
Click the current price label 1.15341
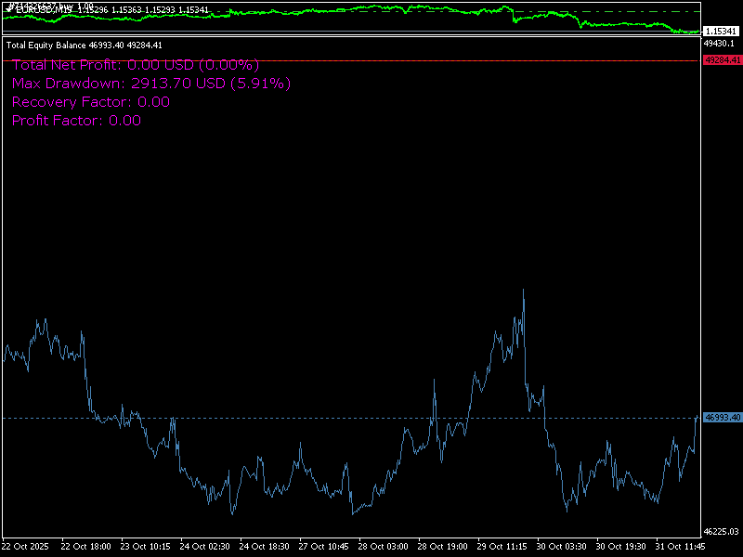click(x=721, y=32)
